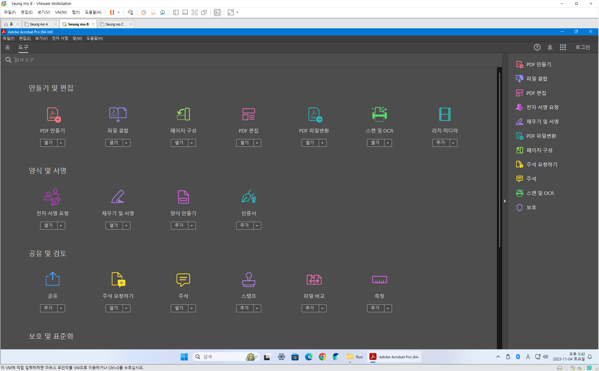
Task: Collapse the right pane using the arrow
Action: [505, 201]
